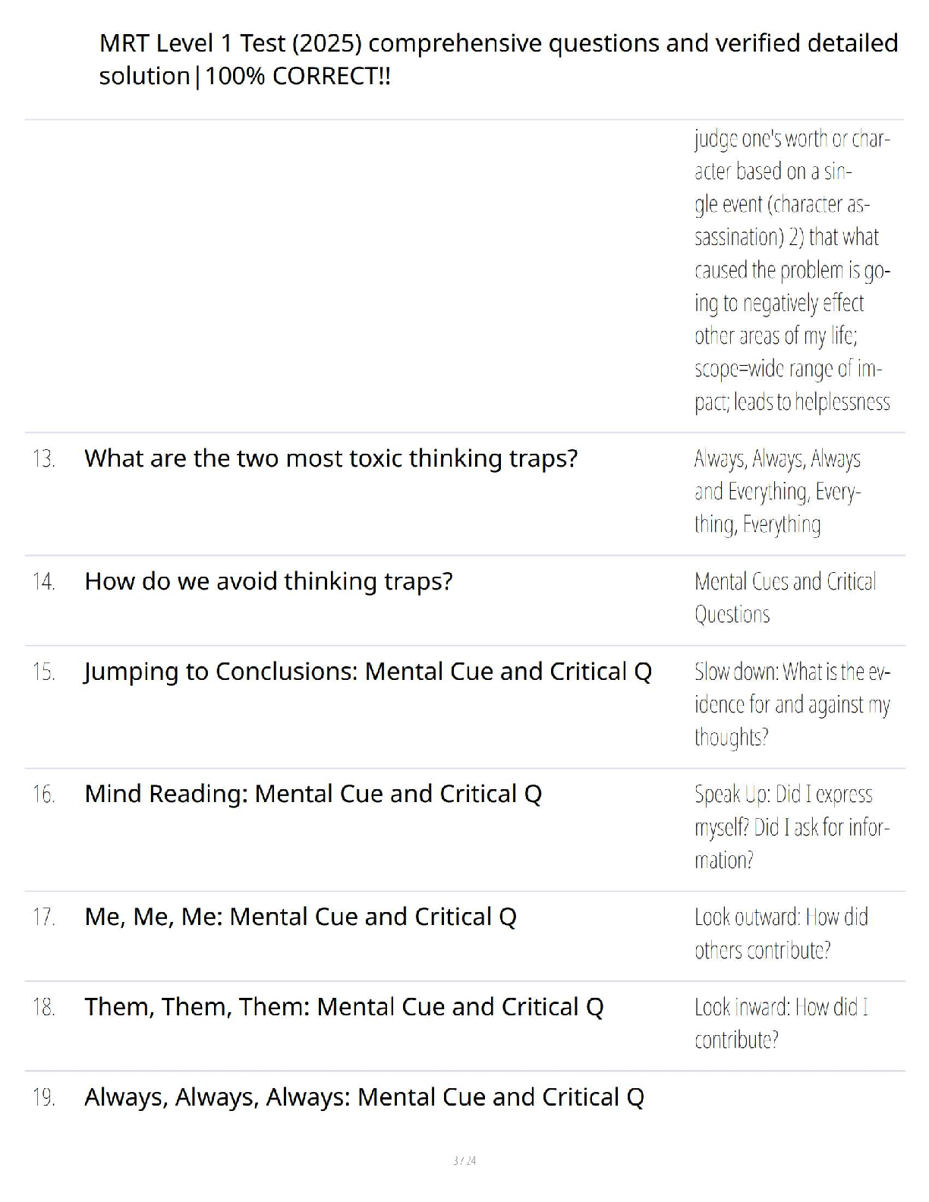The width and height of the screenshot is (929, 1202).
Task: Click row number 13
Action: coord(44,459)
